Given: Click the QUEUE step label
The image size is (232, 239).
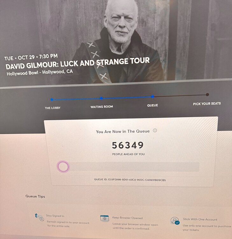Looking at the screenshot, I should [152, 105].
